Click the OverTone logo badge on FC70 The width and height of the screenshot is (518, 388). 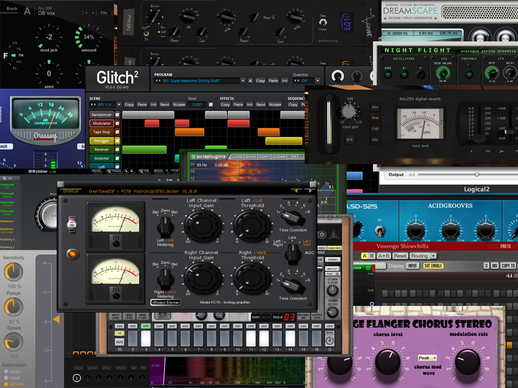click(x=166, y=302)
